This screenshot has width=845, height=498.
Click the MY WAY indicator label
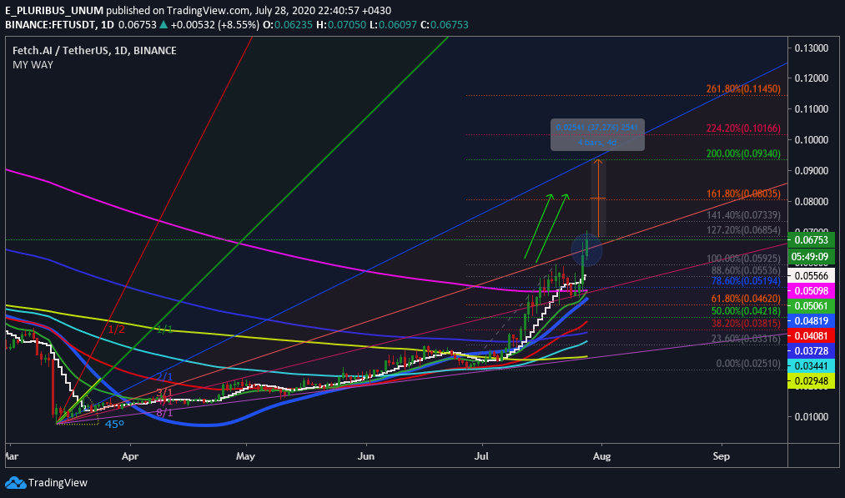coord(33,65)
